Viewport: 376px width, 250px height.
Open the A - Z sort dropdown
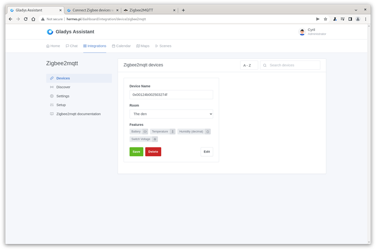[x=249, y=65]
